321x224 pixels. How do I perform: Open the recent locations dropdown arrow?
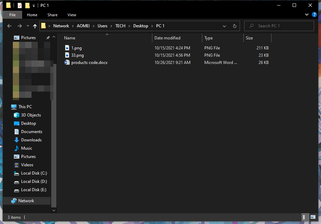pyautogui.click(x=28, y=26)
